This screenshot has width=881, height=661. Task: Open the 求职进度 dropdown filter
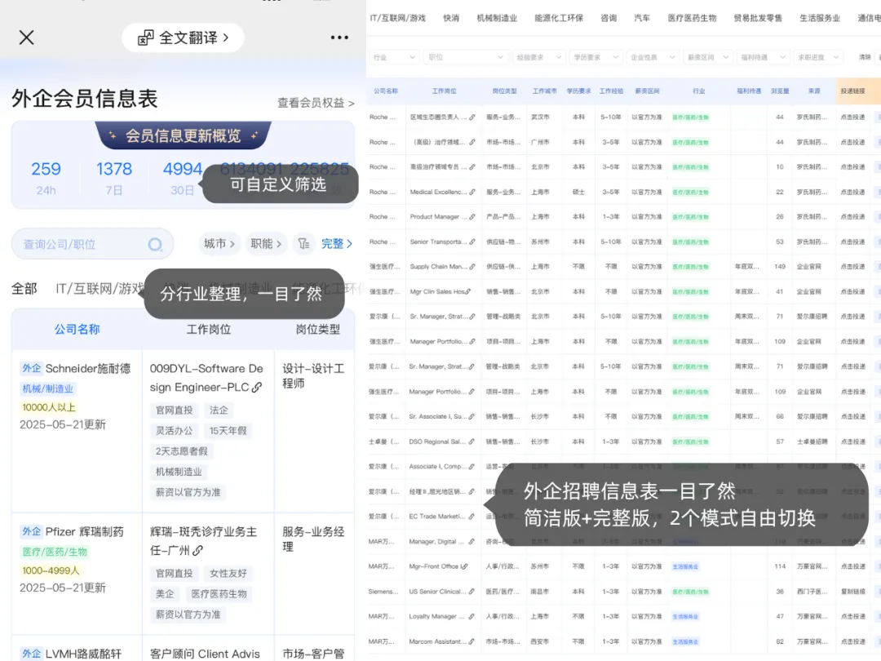pyautogui.click(x=818, y=57)
